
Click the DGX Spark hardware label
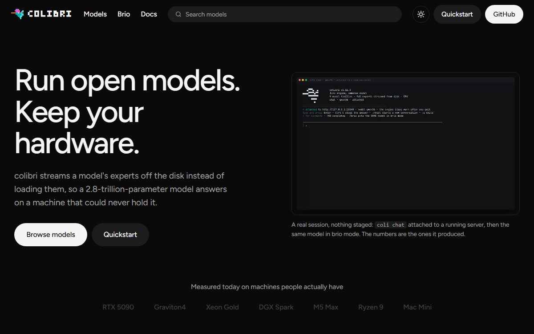(x=276, y=307)
